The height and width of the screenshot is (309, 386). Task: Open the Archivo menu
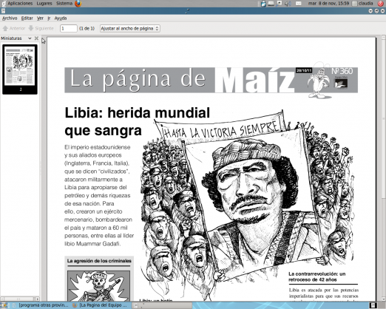click(10, 18)
